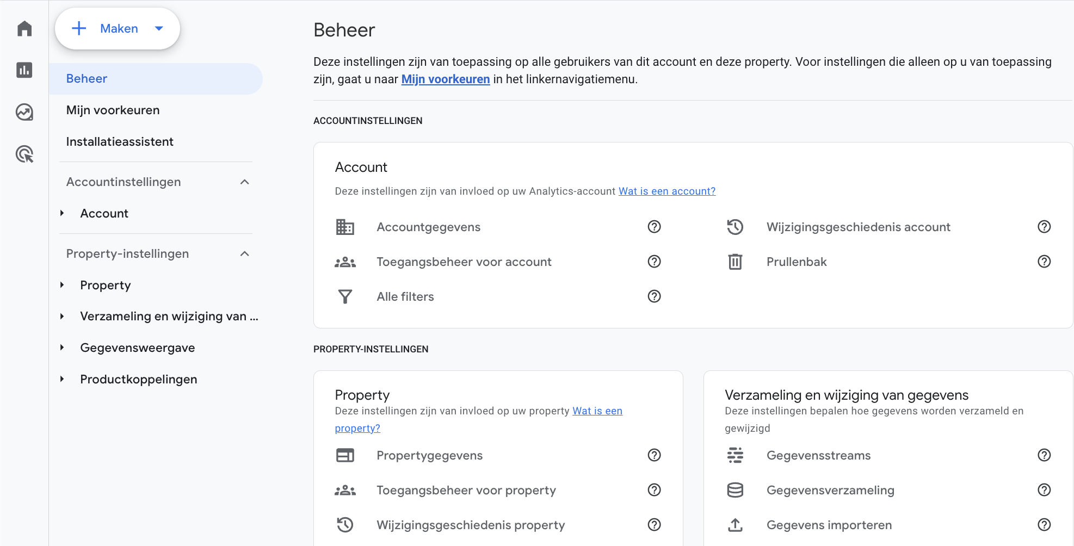The height and width of the screenshot is (546, 1074).
Task: Open help icon next to Alle filters
Action: (655, 296)
